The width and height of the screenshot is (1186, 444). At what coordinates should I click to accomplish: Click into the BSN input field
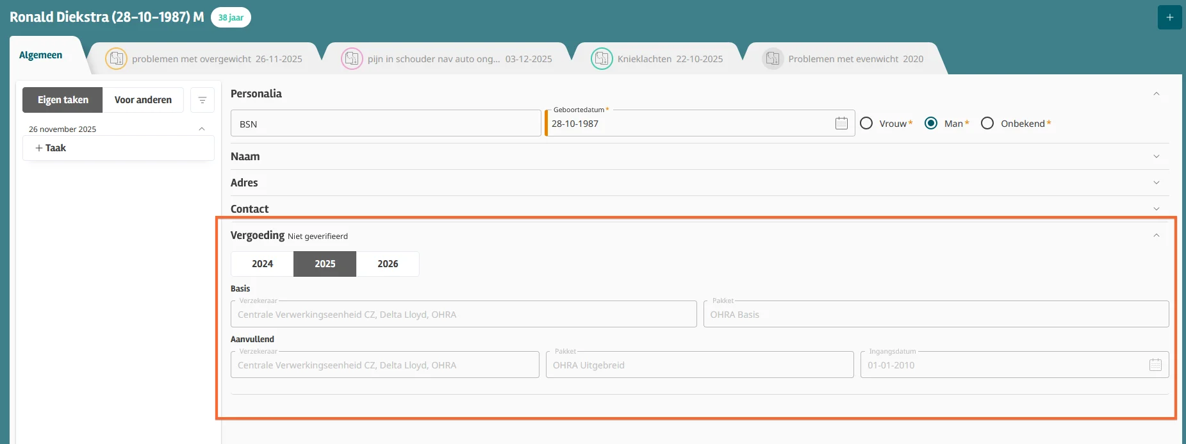click(386, 124)
